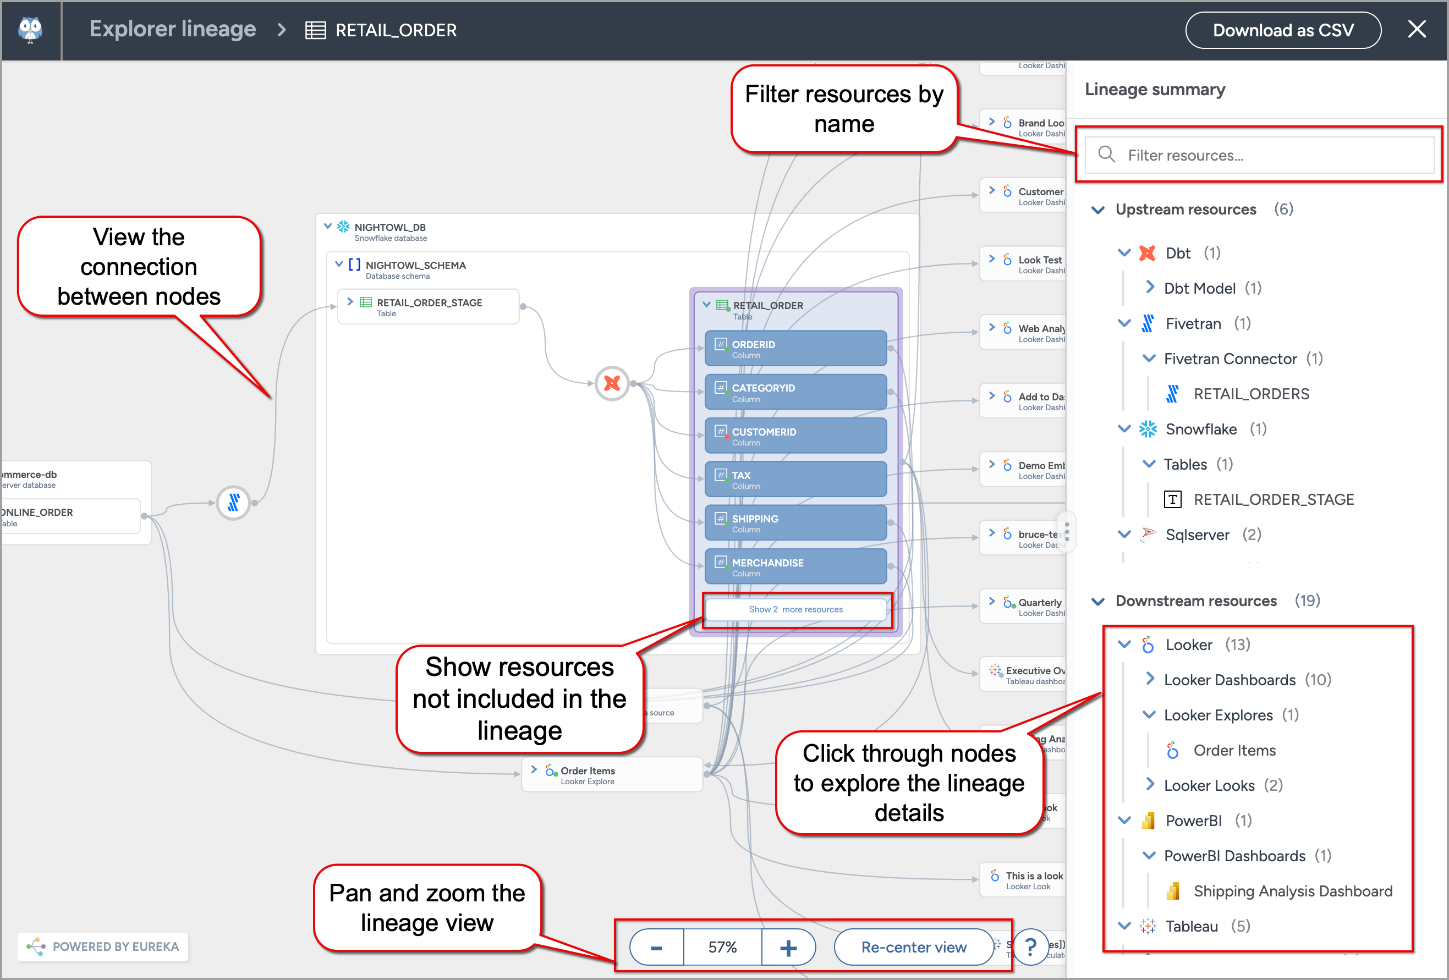Collapse the PowerBI group chevron

pos(1123,821)
